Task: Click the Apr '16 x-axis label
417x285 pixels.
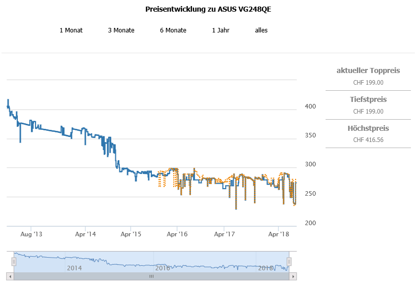Action: (x=177, y=234)
